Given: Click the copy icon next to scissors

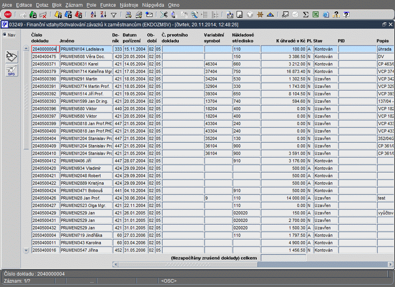Looking at the screenshot, I should [x=174, y=15].
